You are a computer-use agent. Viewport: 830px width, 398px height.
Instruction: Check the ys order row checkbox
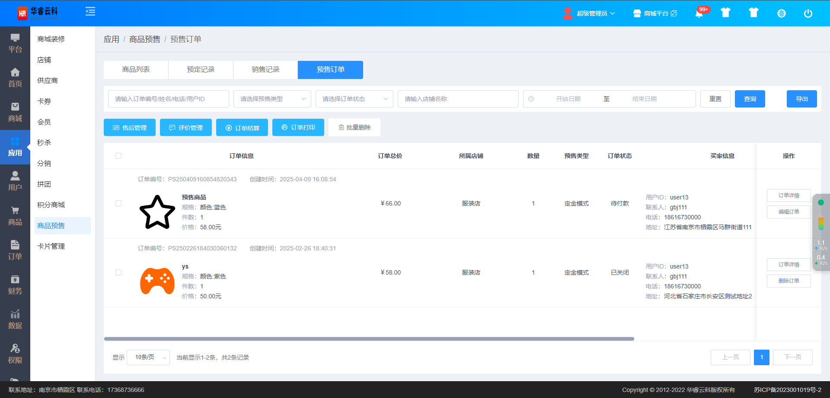tap(118, 272)
